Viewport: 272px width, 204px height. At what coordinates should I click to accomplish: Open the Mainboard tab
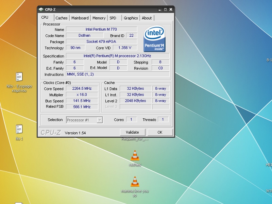click(x=80, y=18)
